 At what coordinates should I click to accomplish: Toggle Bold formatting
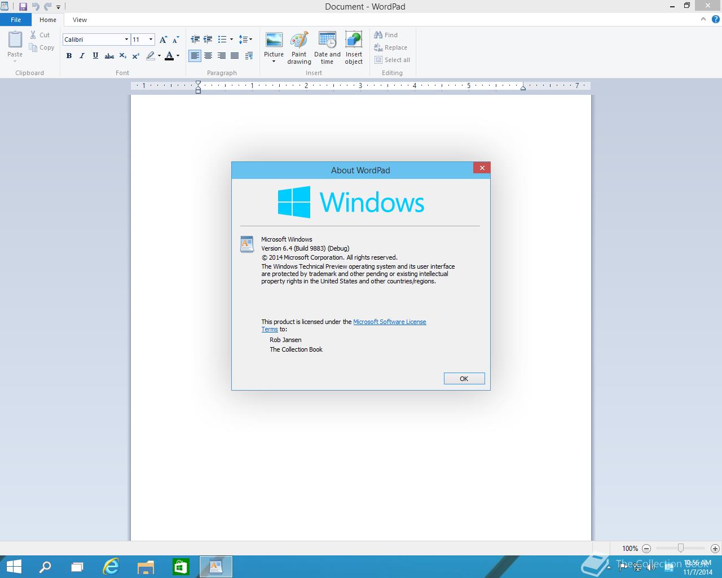[x=69, y=56]
